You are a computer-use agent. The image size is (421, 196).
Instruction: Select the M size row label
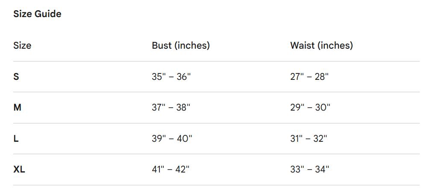tap(18, 108)
